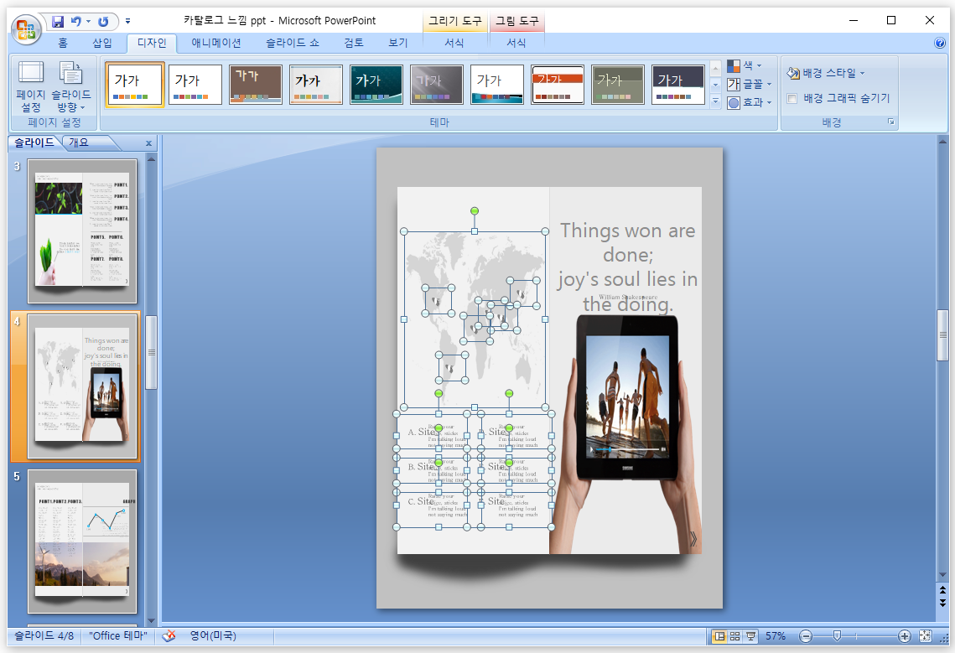Open the 검토 tab

pos(353,43)
